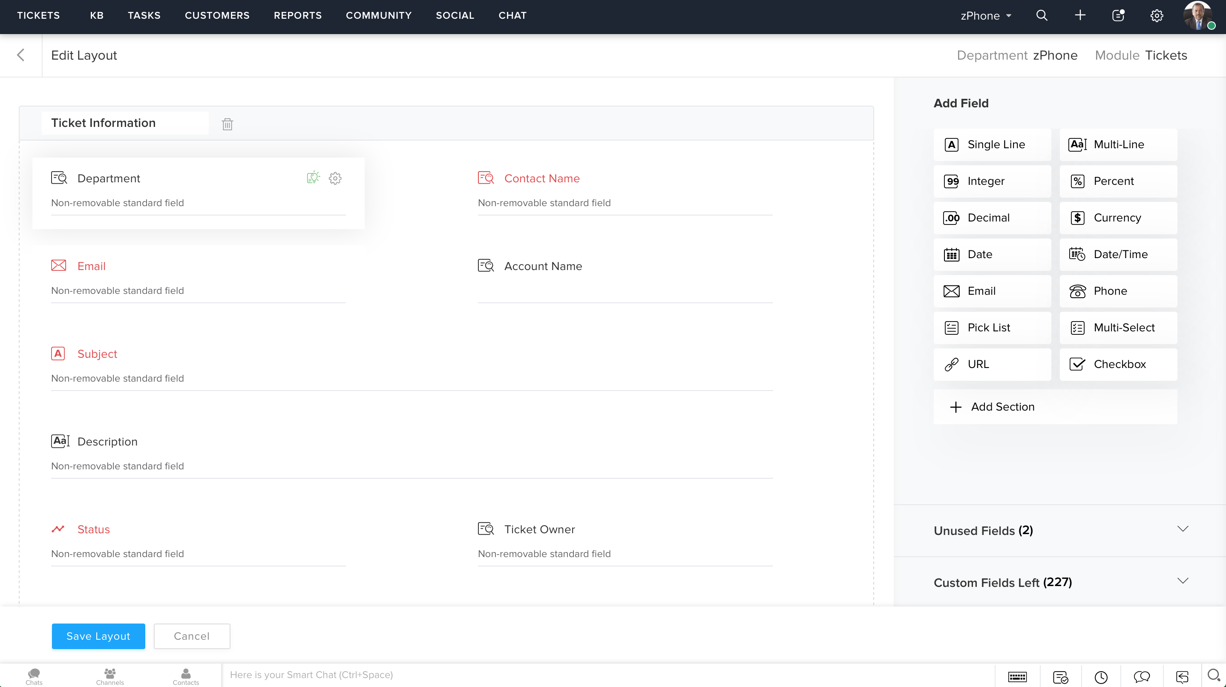This screenshot has height=687, width=1226.
Task: Click the green lightbulb icon on Department field
Action: (x=313, y=178)
